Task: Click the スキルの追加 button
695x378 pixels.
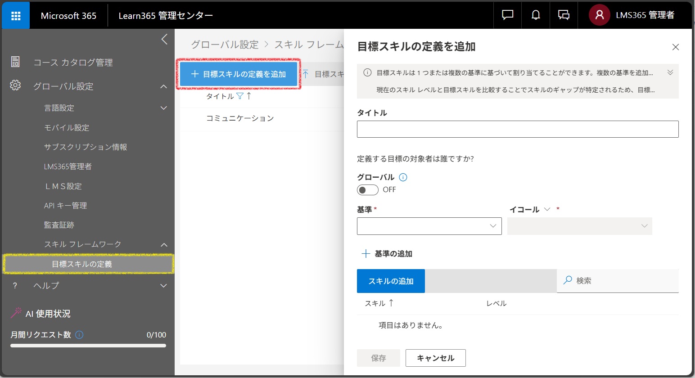Action: click(x=391, y=281)
